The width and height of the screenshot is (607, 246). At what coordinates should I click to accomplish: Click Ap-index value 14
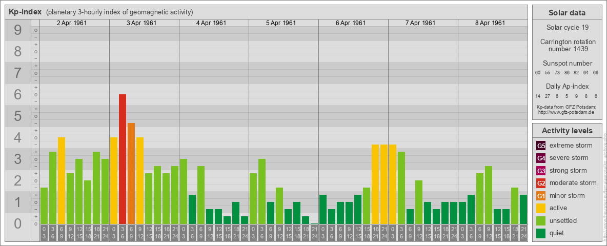tap(538, 96)
